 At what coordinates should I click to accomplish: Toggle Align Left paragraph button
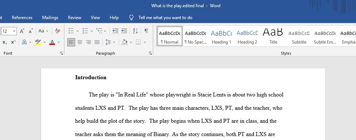point(71,42)
